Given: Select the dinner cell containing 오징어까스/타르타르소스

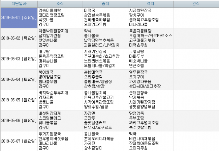Looking at the screenshot, I should 150,38.
